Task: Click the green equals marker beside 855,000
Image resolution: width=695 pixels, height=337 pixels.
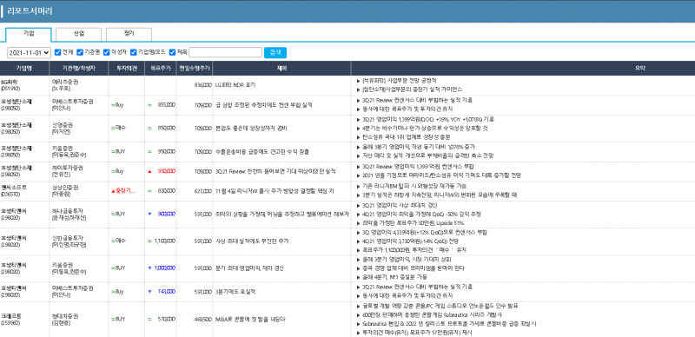Action: tap(149, 105)
